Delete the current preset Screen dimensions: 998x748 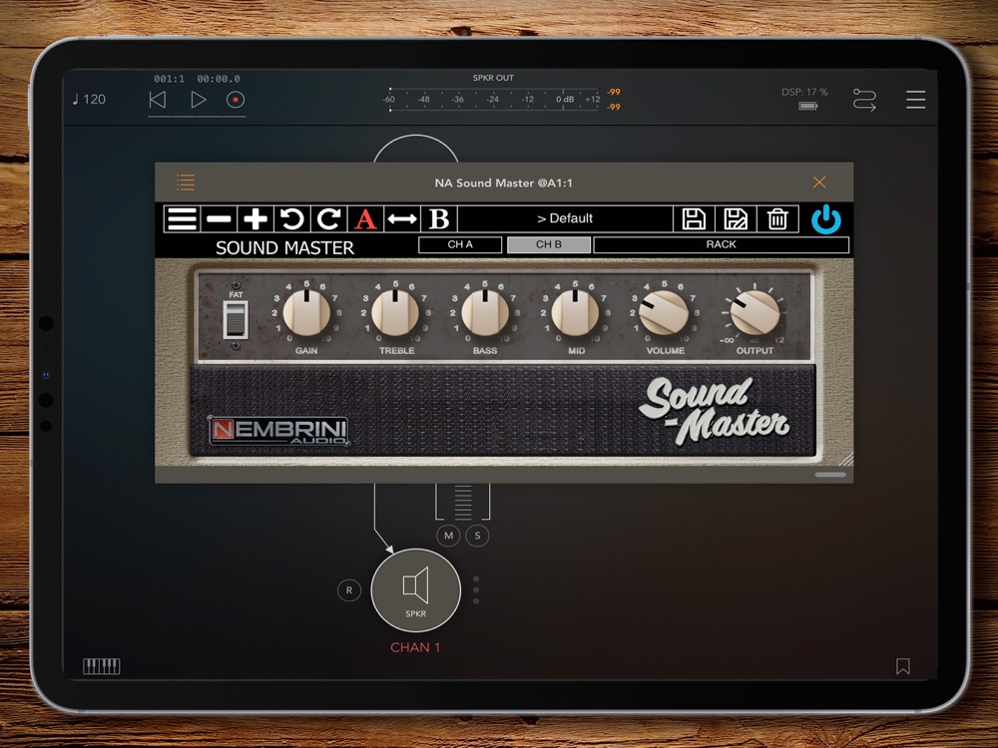777,218
